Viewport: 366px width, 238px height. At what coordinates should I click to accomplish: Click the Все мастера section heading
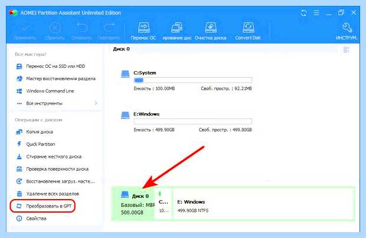(x=31, y=54)
